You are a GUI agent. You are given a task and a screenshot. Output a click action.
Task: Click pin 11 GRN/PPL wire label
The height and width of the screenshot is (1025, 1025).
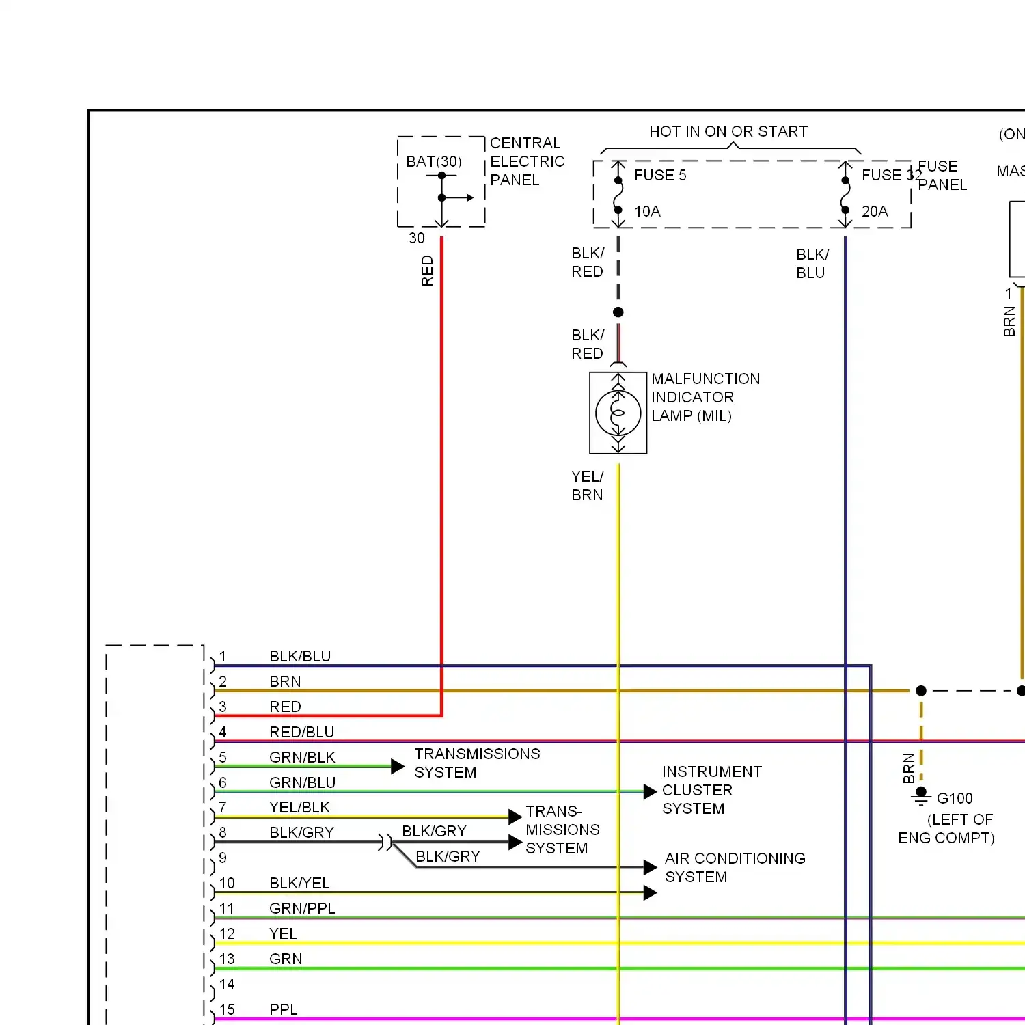point(302,908)
